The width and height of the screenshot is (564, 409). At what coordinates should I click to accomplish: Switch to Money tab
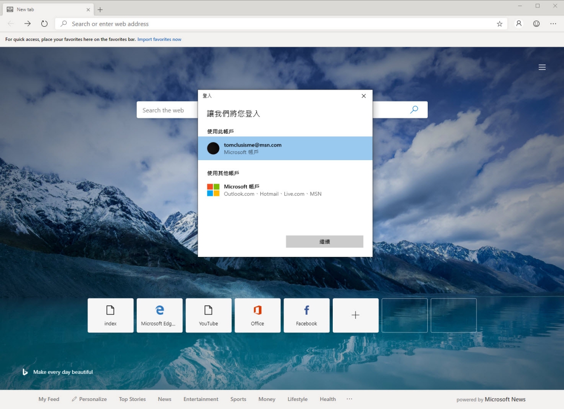(x=266, y=399)
